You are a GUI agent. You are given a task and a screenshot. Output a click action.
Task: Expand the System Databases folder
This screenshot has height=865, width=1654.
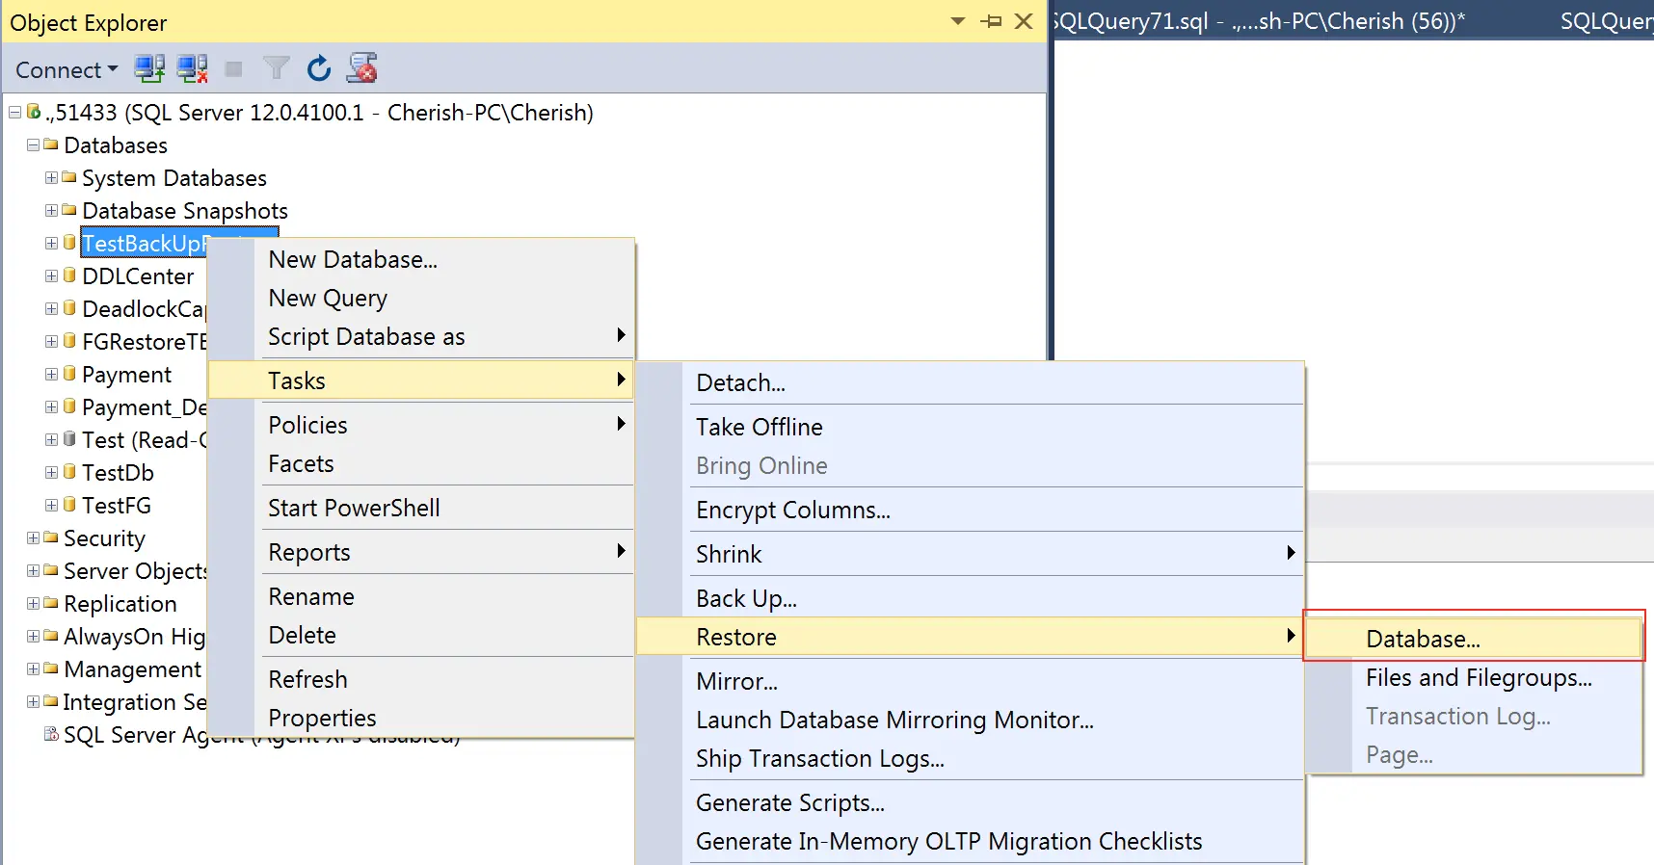coord(51,178)
